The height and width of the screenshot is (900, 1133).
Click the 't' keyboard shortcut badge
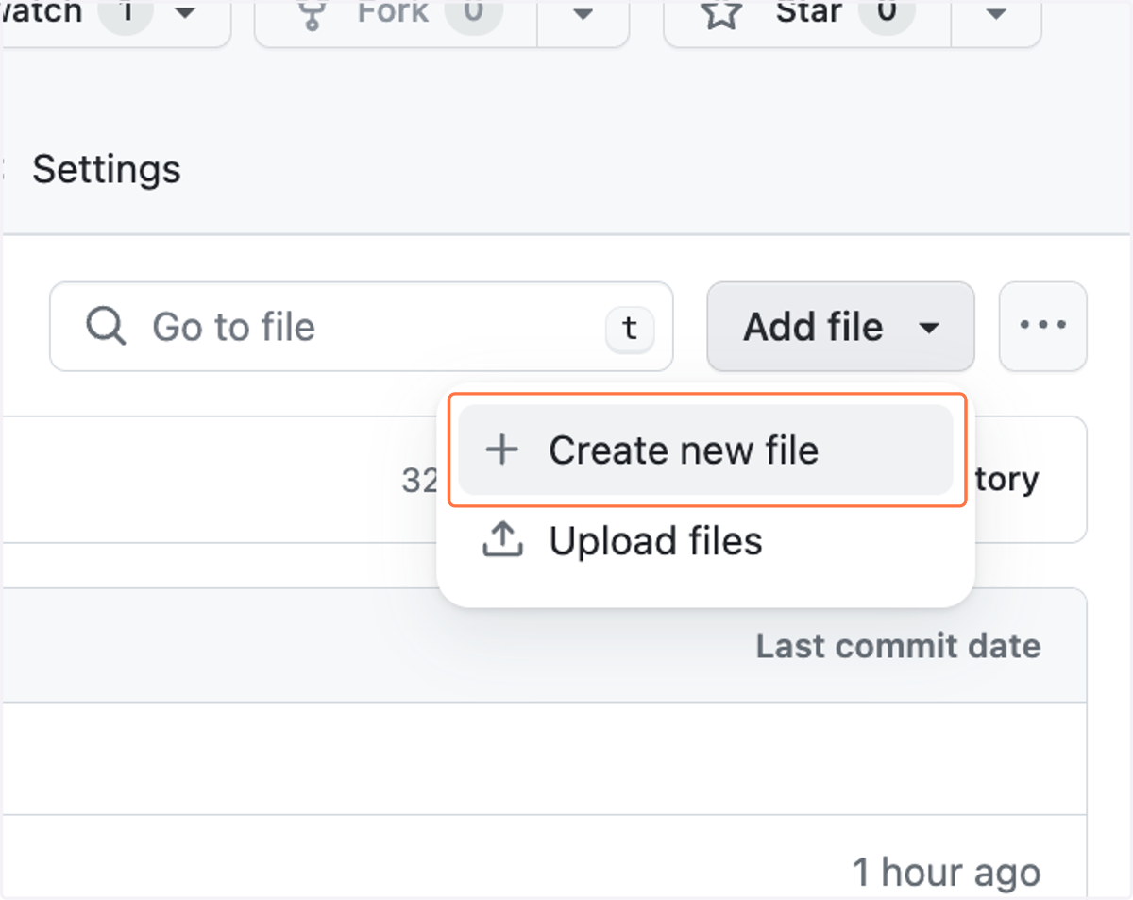tap(630, 329)
